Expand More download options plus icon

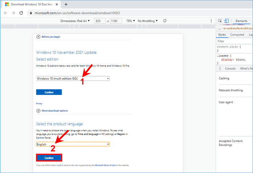(x=38, y=111)
